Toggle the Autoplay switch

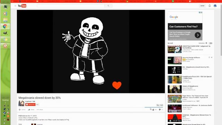pyautogui.click(x=210, y=43)
